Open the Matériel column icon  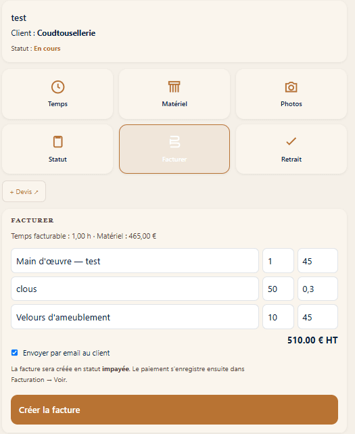click(x=174, y=87)
